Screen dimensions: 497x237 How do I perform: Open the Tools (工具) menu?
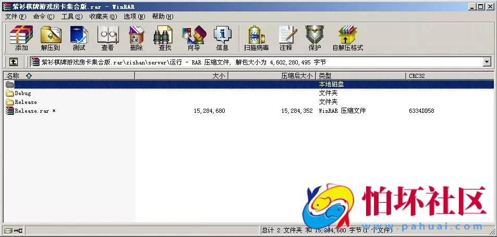pos(72,17)
